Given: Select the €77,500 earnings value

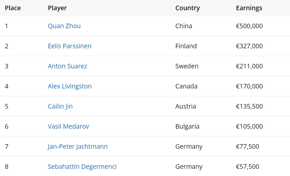Looking at the screenshot, I should 248,147.
